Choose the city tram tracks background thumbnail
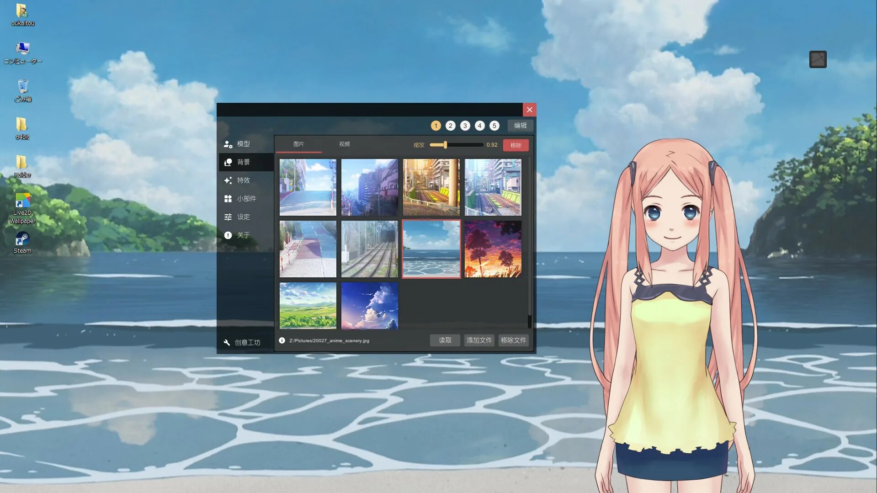Viewport: 877px width, 493px height. [x=493, y=187]
